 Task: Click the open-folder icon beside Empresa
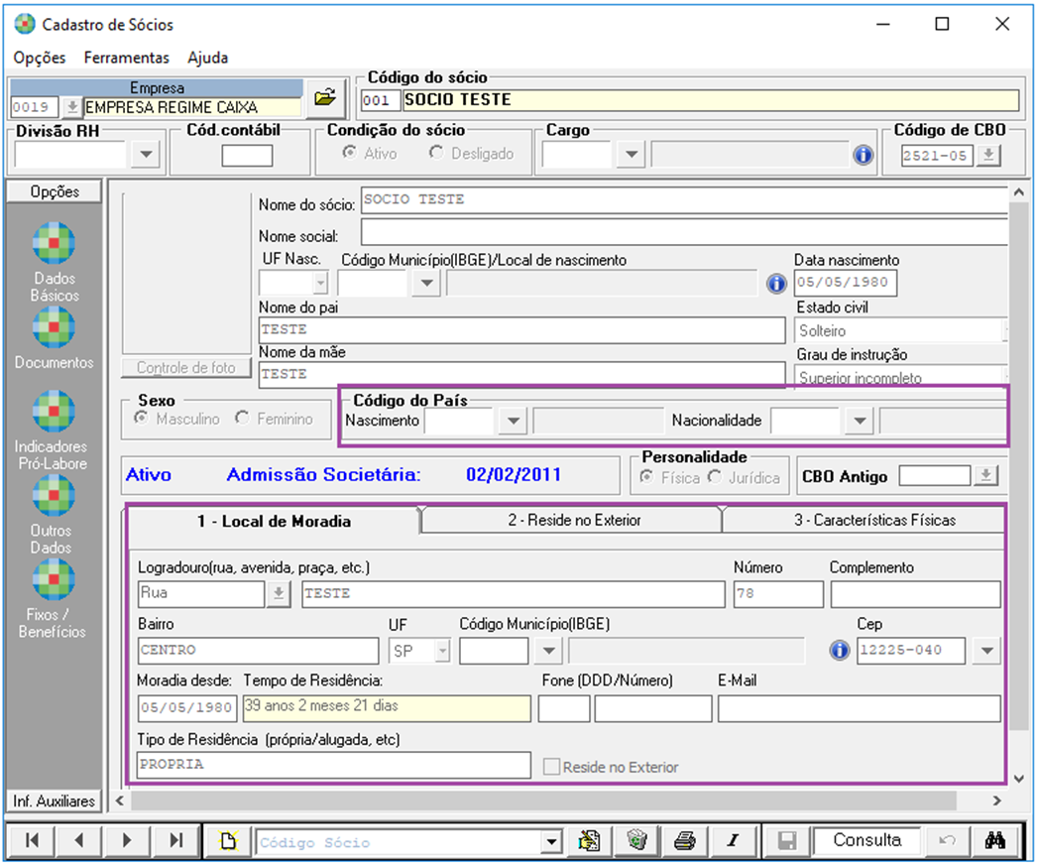click(325, 98)
